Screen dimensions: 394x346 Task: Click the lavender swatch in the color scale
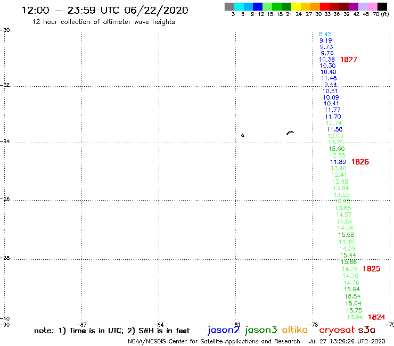(x=363, y=6)
